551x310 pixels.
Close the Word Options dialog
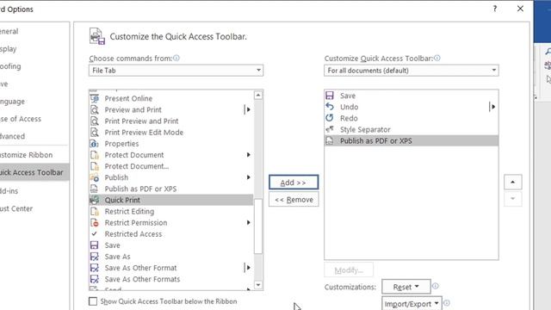pos(520,9)
